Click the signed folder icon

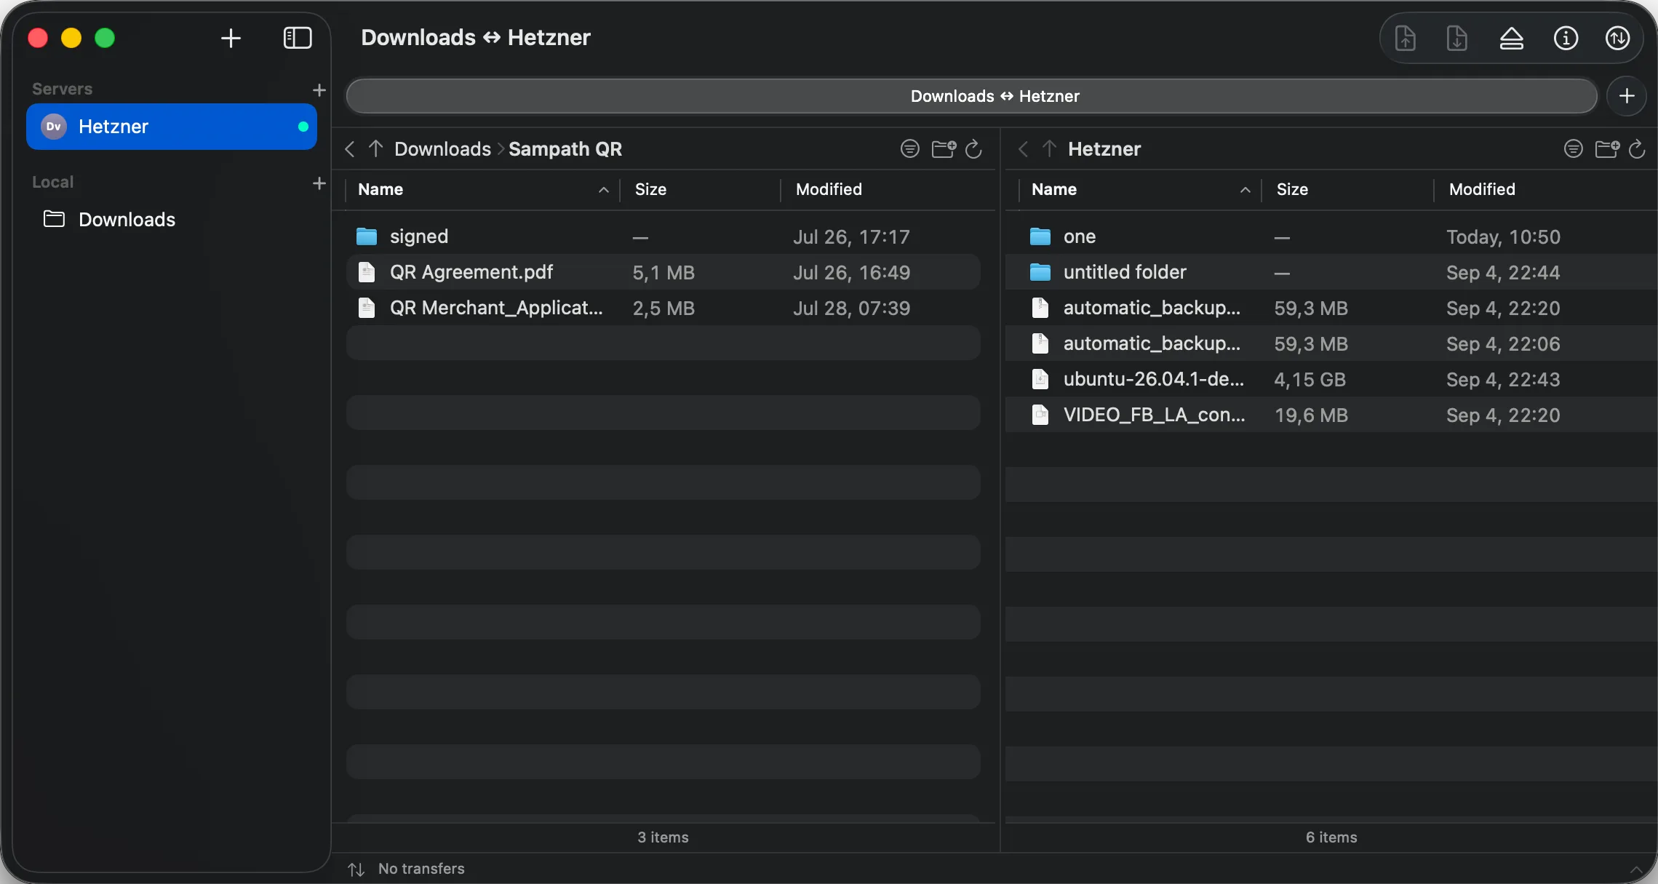[x=367, y=236]
